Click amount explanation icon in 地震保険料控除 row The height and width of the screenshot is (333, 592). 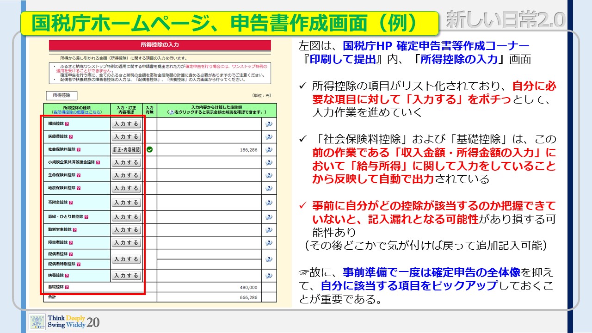click(x=269, y=188)
